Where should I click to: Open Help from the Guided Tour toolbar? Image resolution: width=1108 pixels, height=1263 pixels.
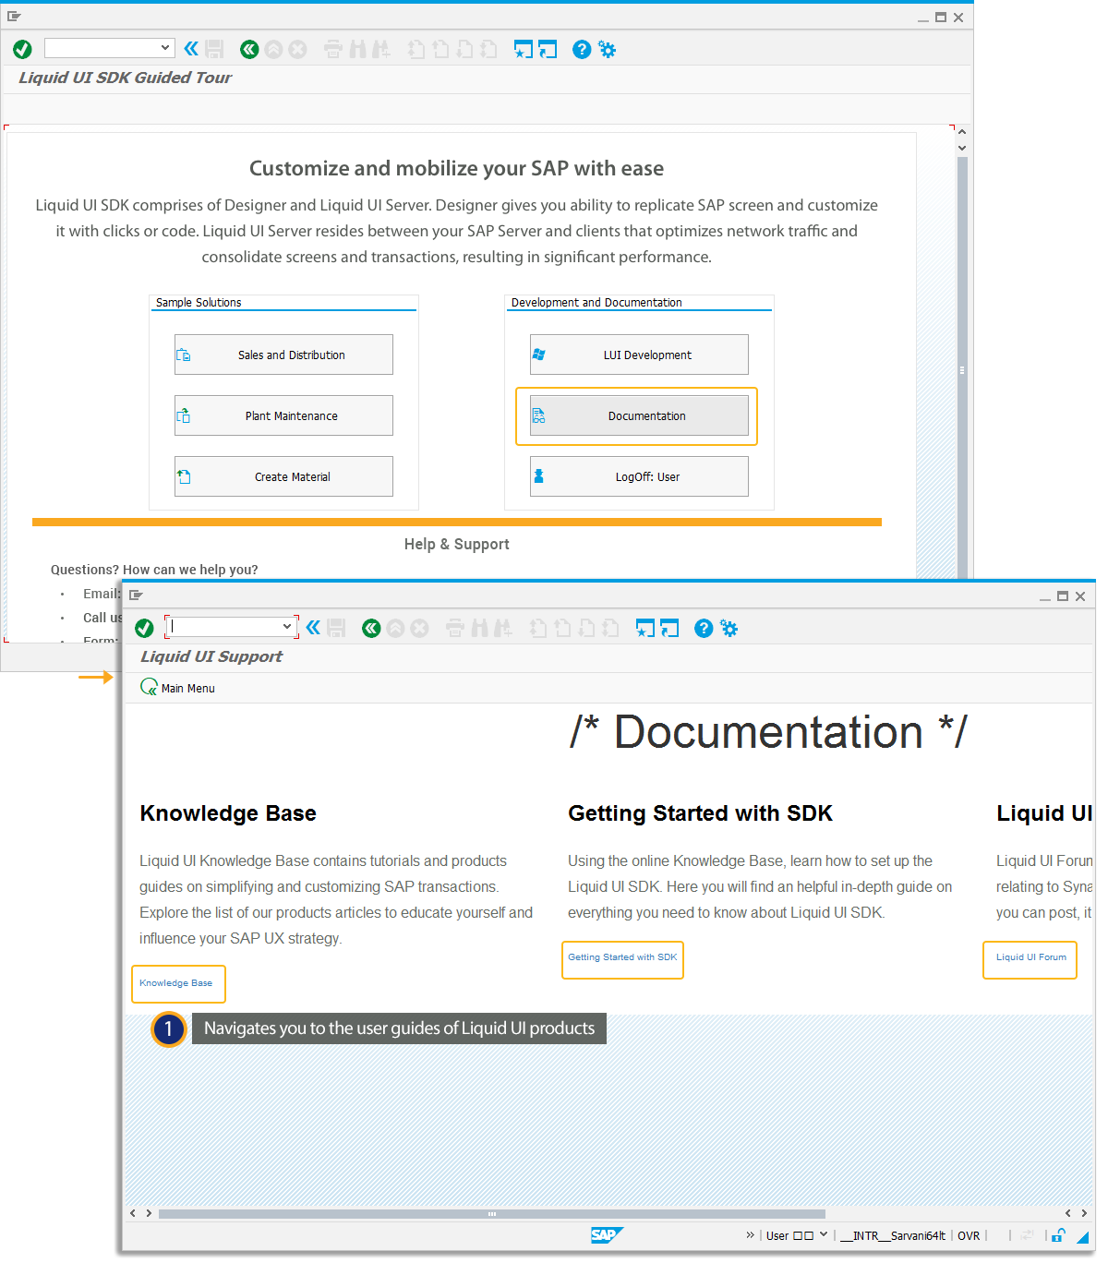tap(582, 49)
